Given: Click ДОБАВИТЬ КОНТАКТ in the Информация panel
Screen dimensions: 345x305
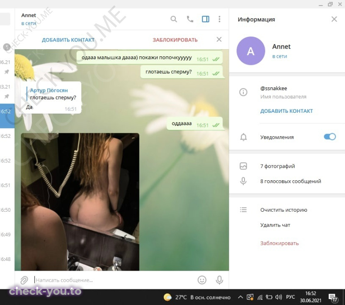Looking at the screenshot, I should click(x=286, y=111).
